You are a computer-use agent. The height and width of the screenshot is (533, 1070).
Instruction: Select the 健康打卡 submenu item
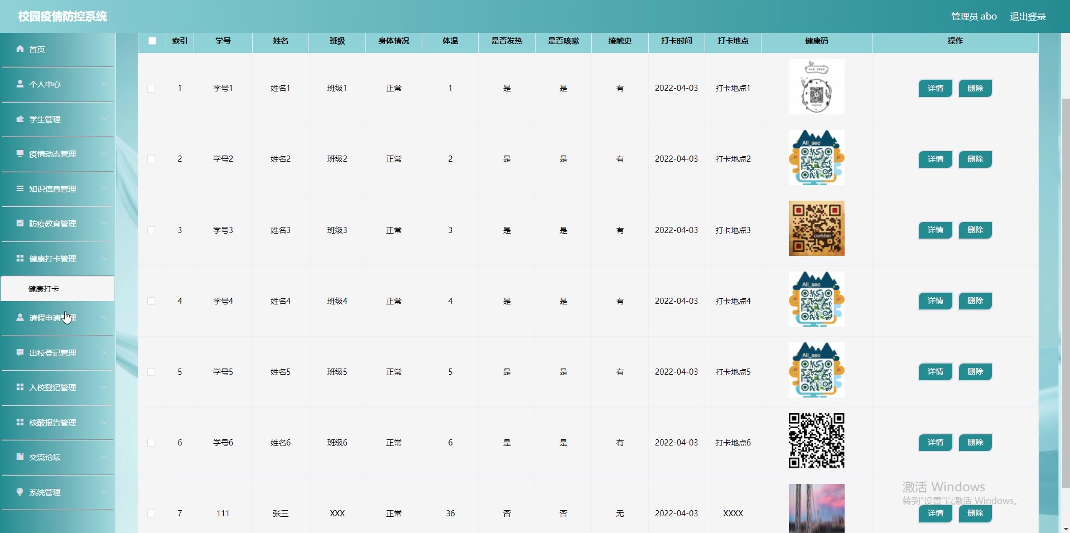(x=57, y=289)
